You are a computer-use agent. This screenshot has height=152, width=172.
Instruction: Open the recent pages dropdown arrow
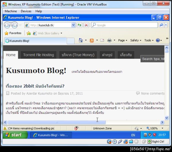(x=20, y=25)
